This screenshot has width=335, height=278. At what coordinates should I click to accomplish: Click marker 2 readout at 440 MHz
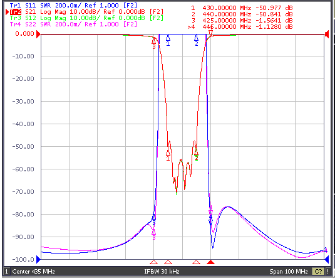[x=242, y=14]
